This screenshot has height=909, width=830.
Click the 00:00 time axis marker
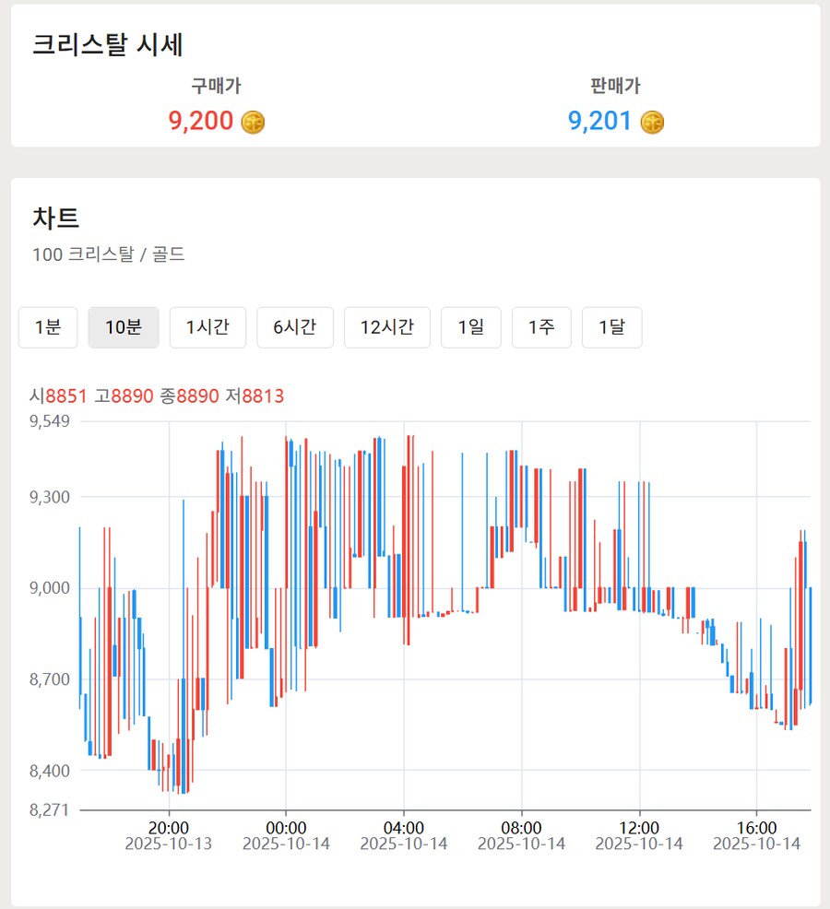pyautogui.click(x=286, y=827)
